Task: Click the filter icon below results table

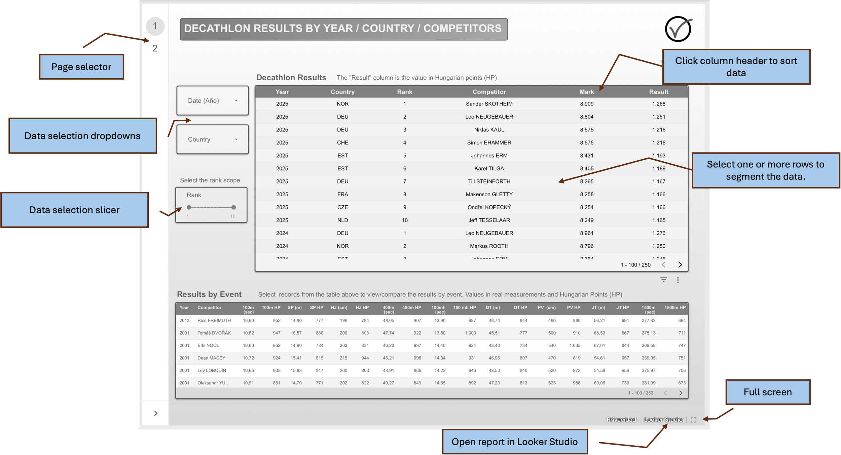Action: pyautogui.click(x=663, y=280)
